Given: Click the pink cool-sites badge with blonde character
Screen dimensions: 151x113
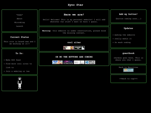Looking at the screenshot, I should pyautogui.click(x=69, y=48).
